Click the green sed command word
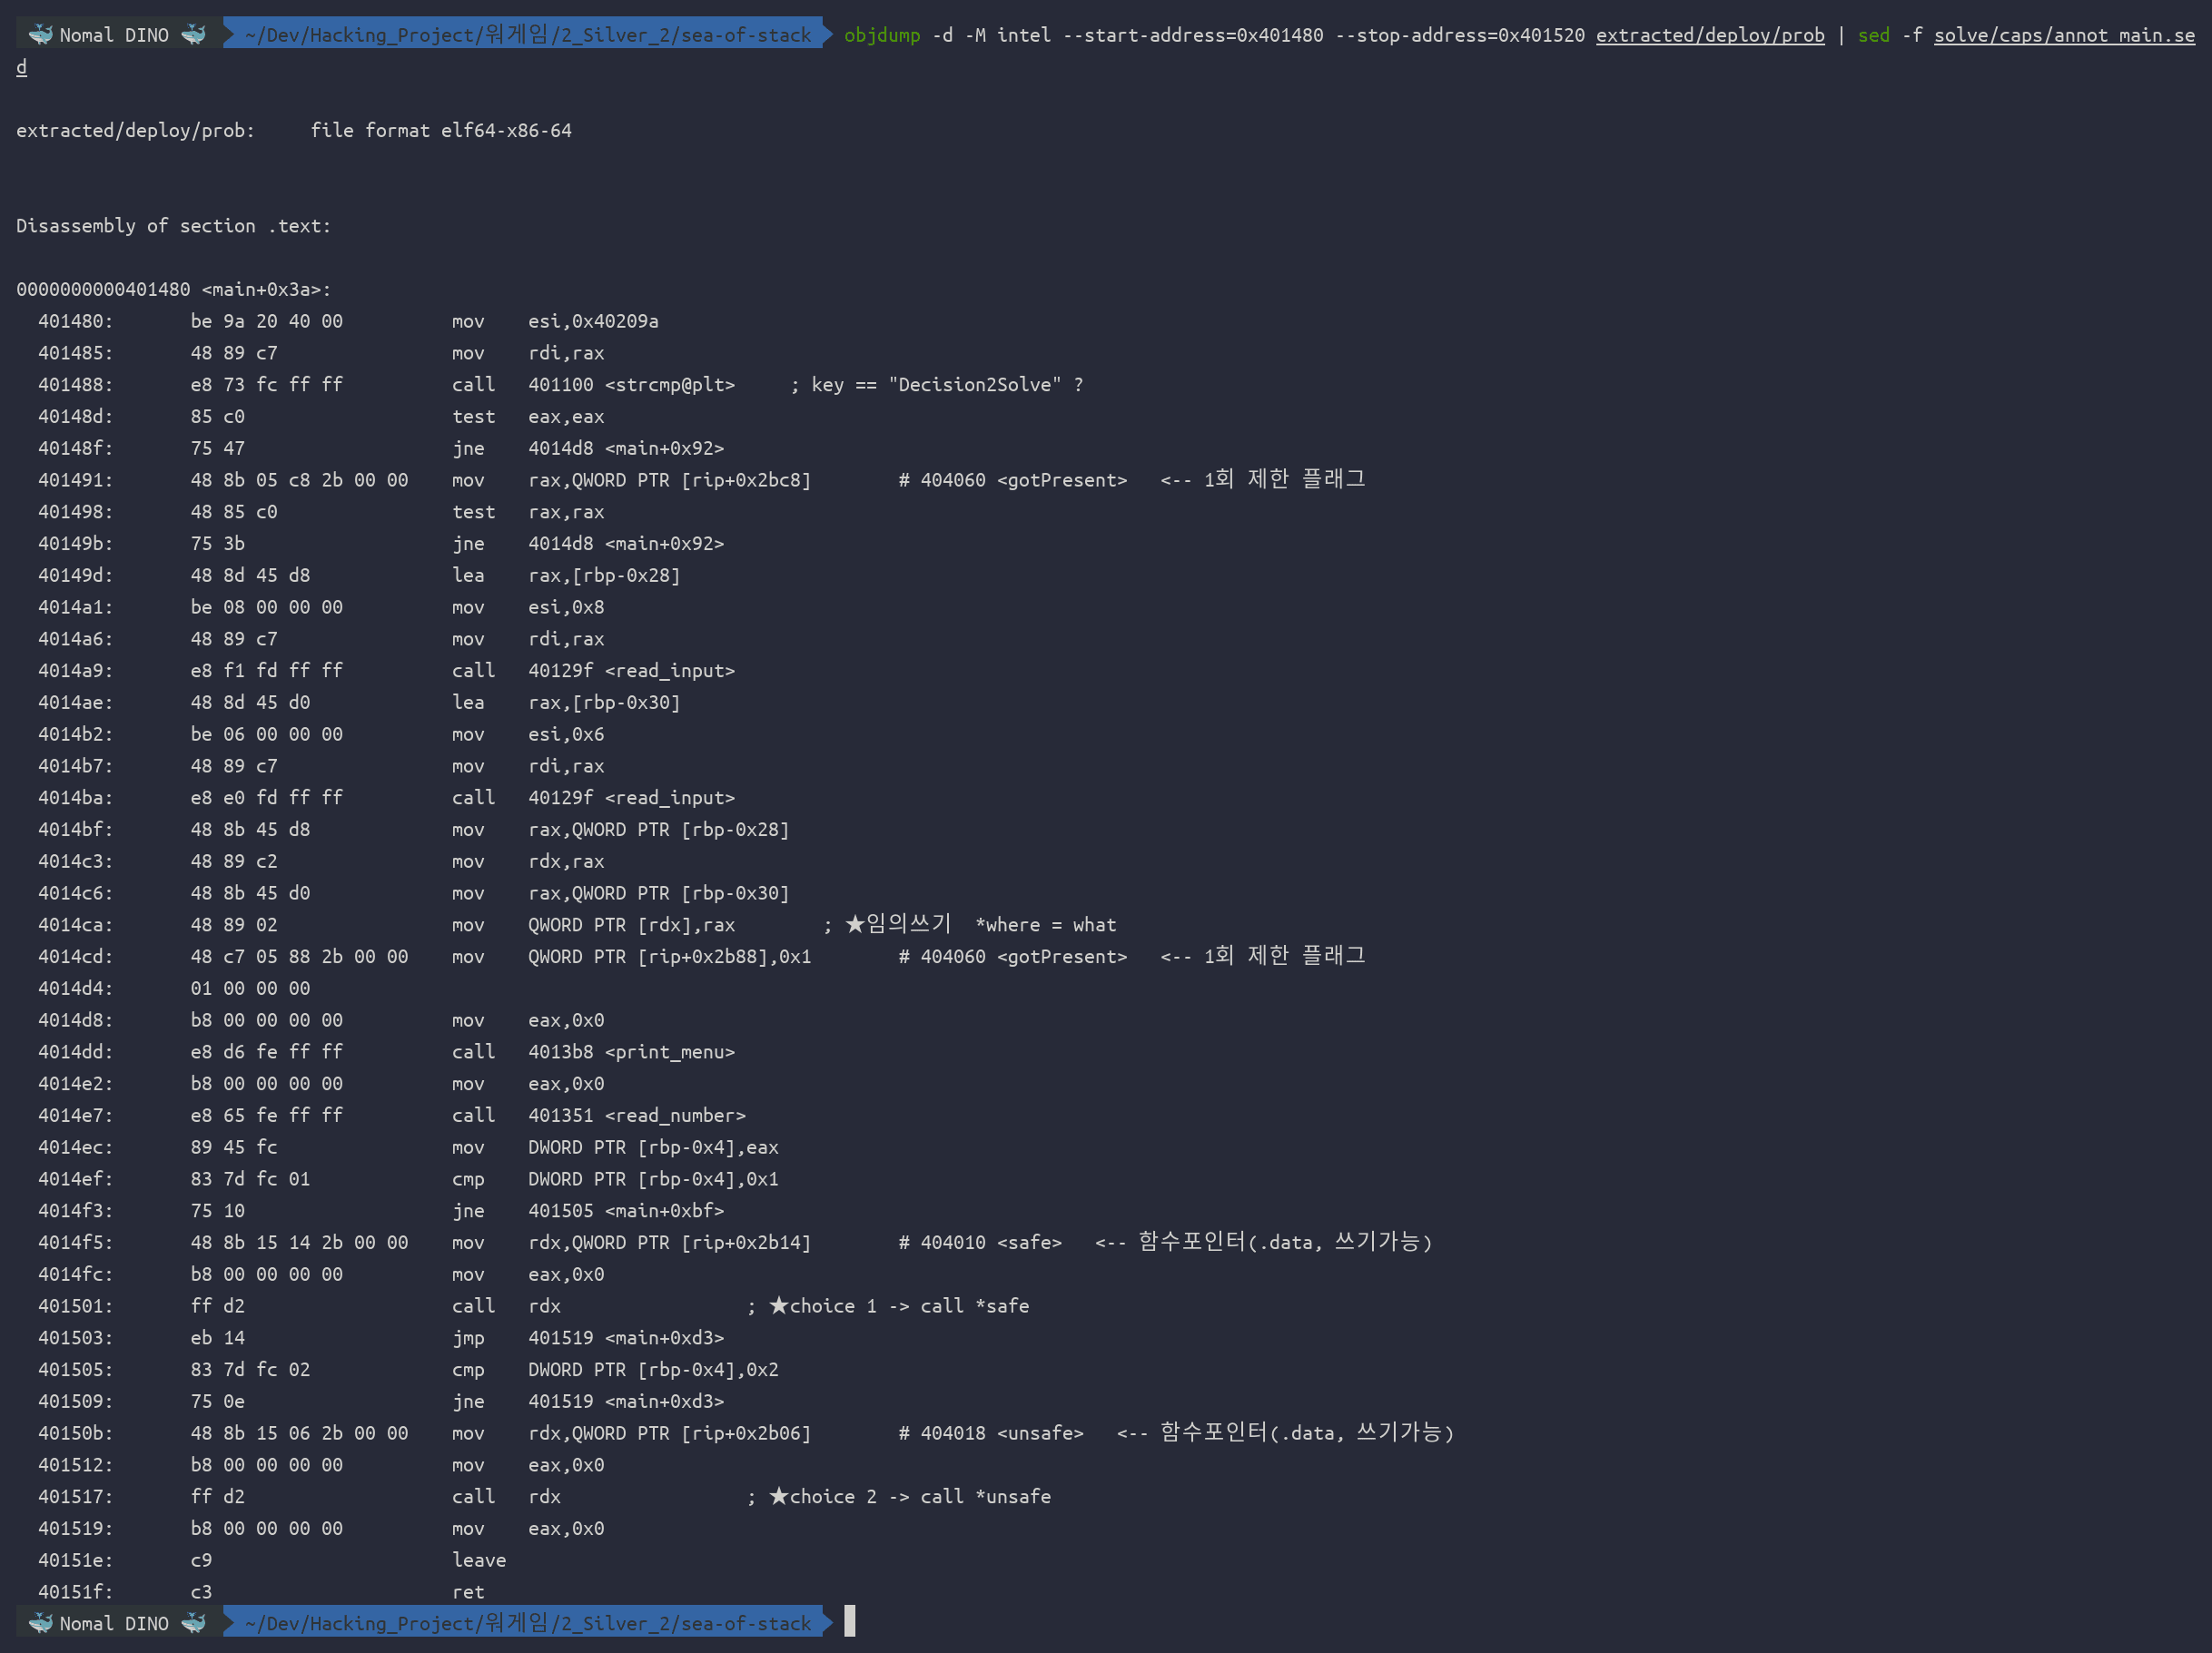 pos(1874,35)
